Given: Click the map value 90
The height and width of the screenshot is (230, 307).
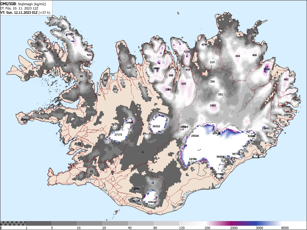Looking at the screenshot, I should 81,76.
